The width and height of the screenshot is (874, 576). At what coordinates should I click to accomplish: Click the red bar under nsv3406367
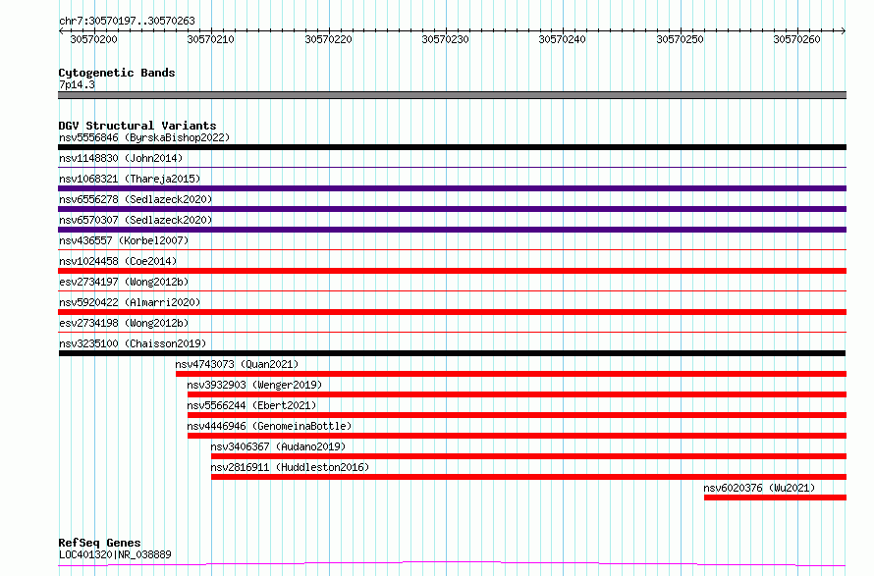(x=529, y=456)
